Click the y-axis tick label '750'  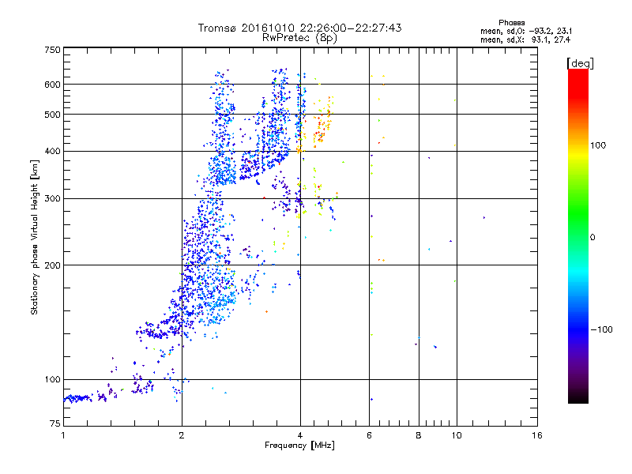pos(52,50)
